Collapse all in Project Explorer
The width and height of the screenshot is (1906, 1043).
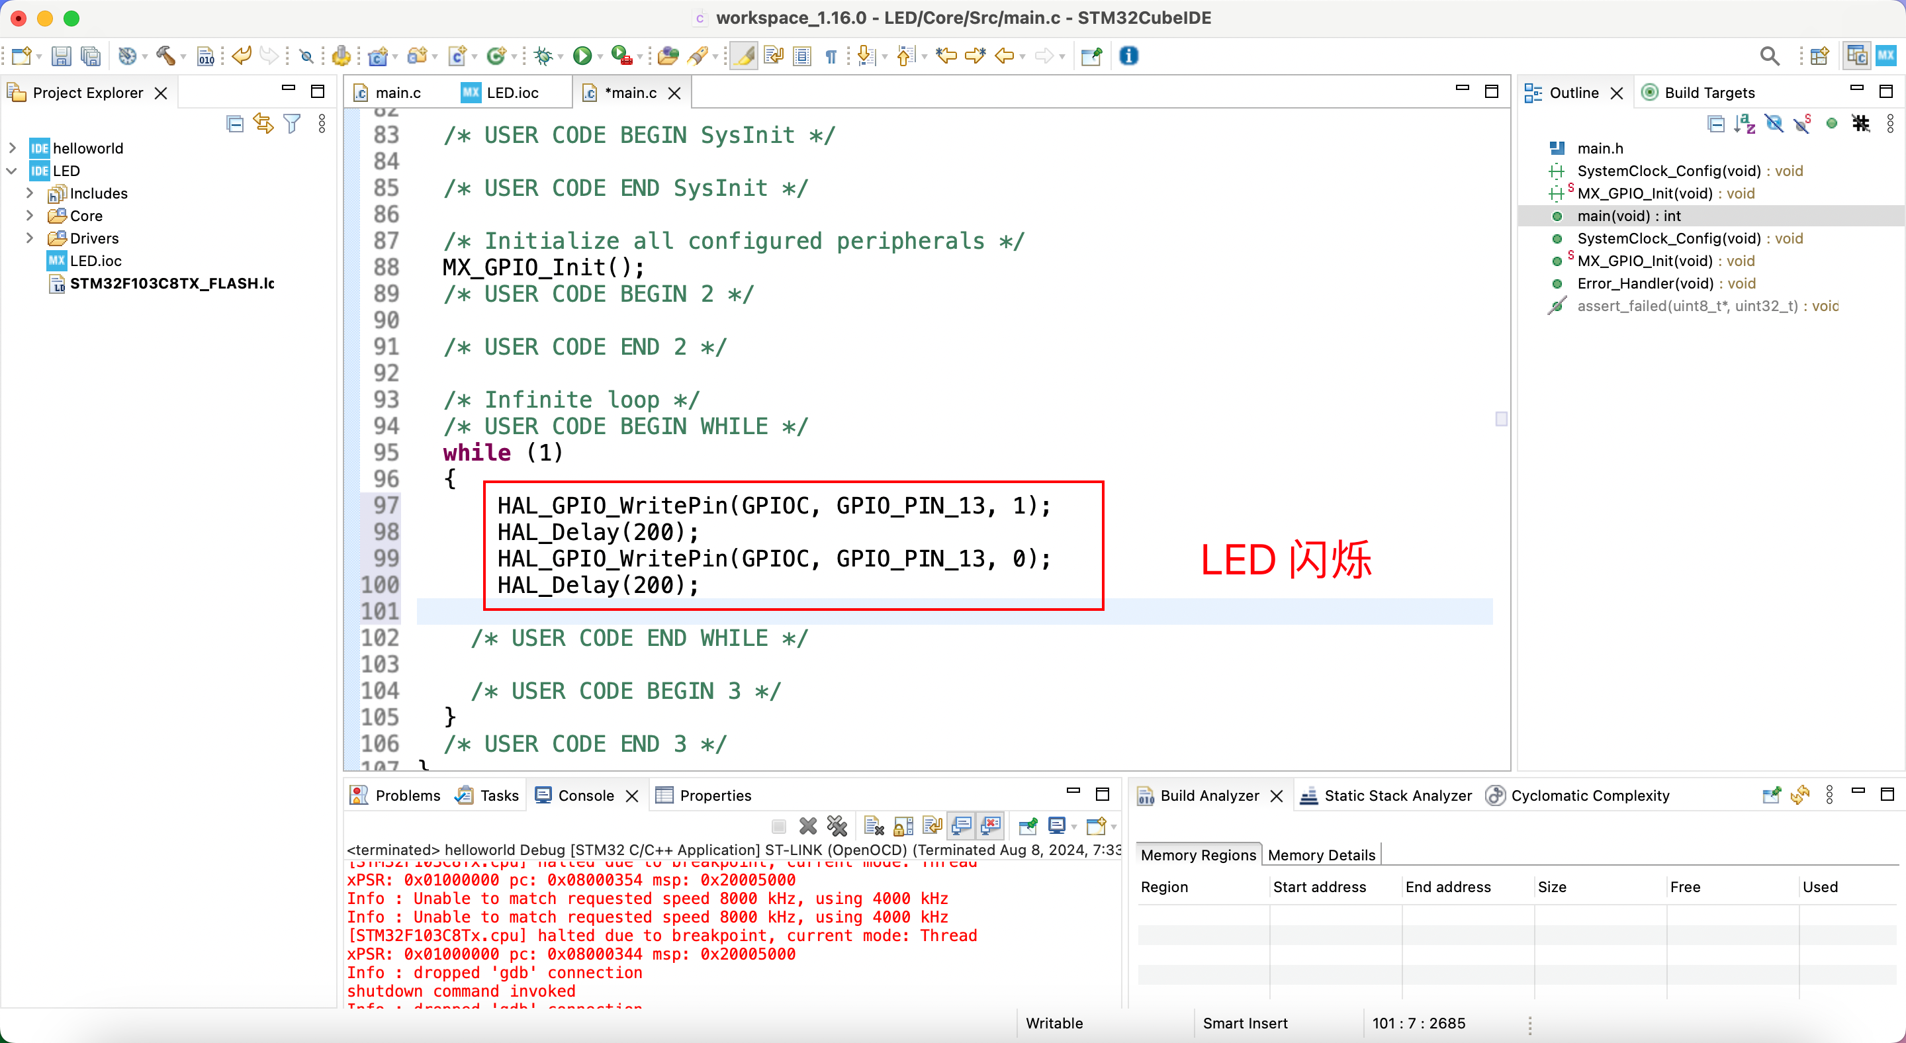pyautogui.click(x=234, y=124)
